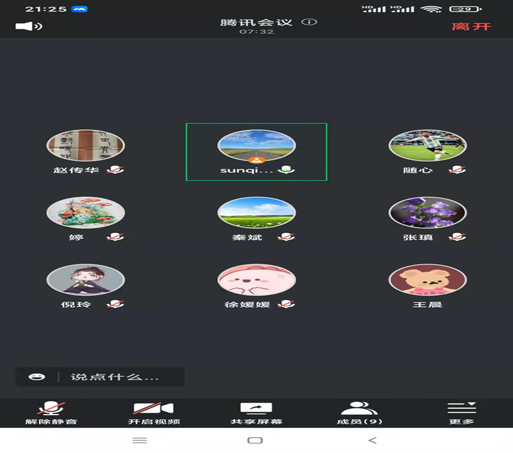Tap the name label 秦斌

[x=247, y=237]
